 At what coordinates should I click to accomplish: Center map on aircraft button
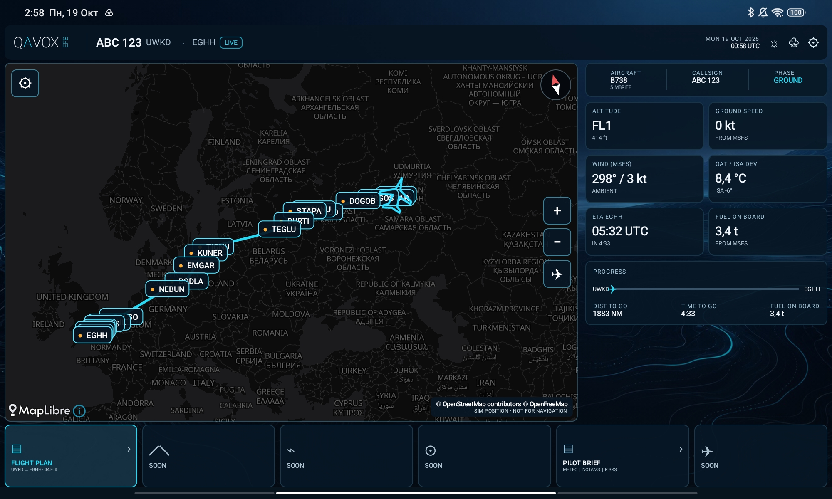pyautogui.click(x=557, y=274)
